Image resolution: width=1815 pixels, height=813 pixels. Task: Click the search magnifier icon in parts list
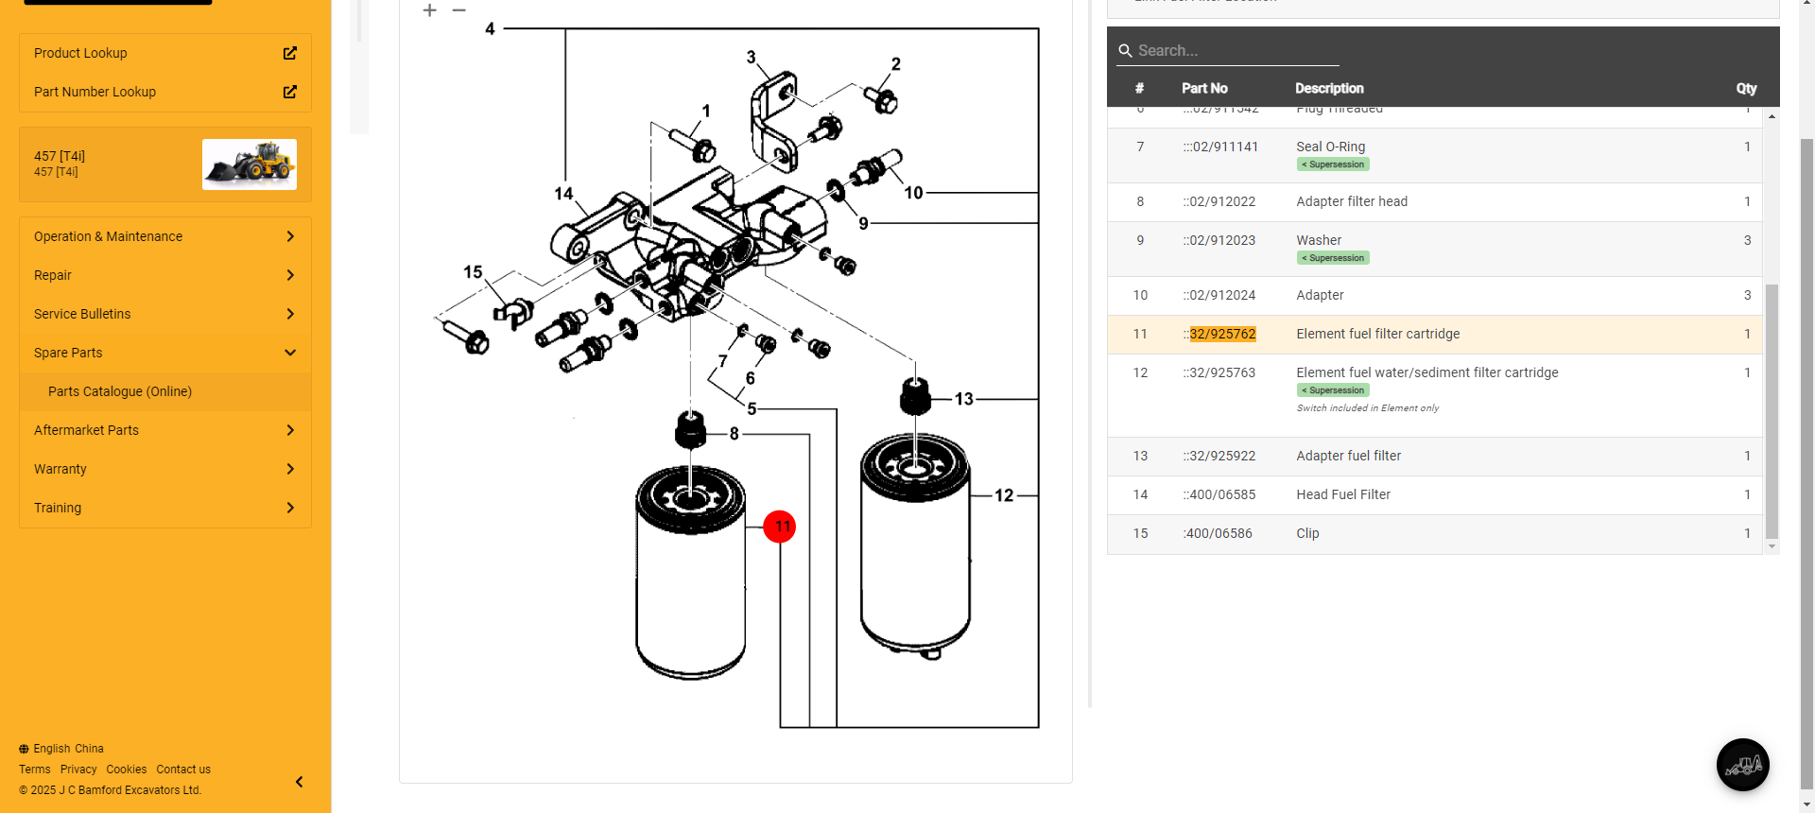1125,51
